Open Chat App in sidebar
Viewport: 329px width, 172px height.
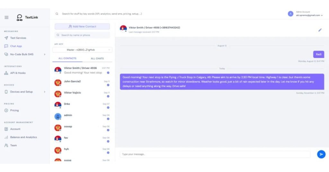[x=16, y=46]
